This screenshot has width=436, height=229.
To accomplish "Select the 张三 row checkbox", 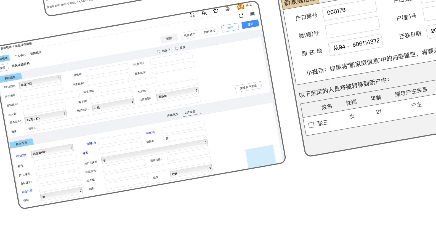I will [311, 125].
